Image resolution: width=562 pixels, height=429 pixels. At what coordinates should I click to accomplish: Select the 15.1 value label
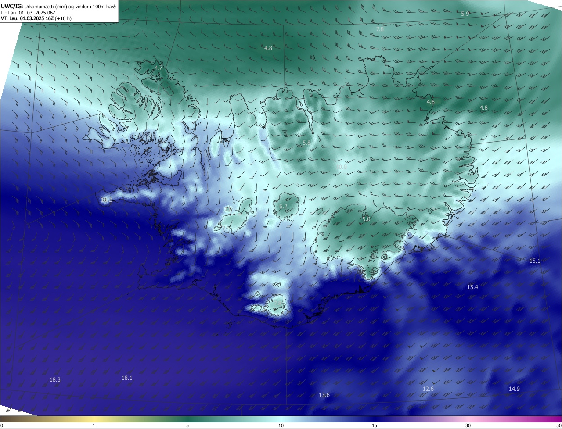click(x=535, y=261)
